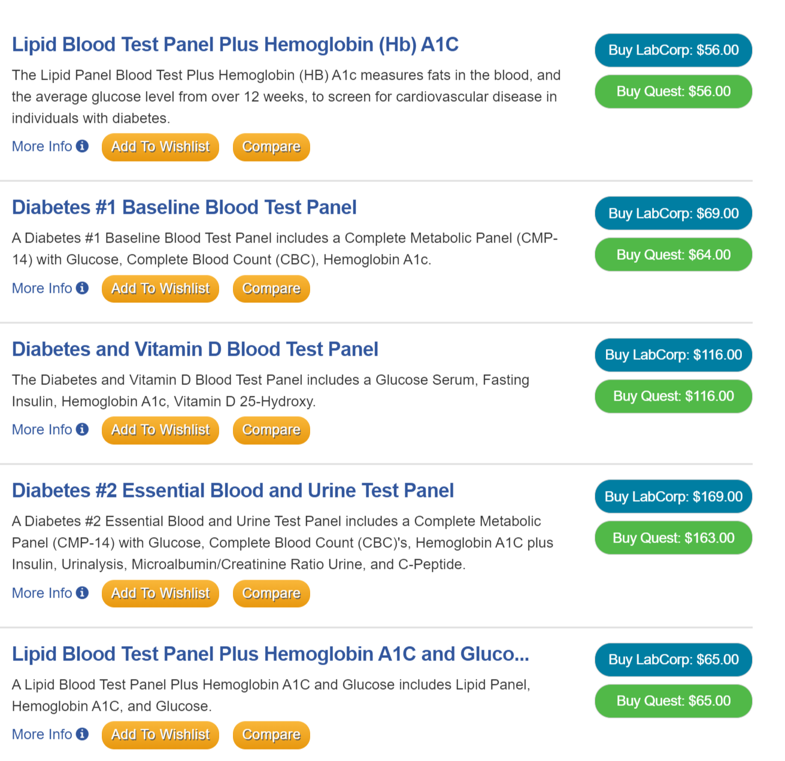785x761 pixels.
Task: Add Diabetes and Vitamin D panel to wishlist
Action: [x=160, y=430]
